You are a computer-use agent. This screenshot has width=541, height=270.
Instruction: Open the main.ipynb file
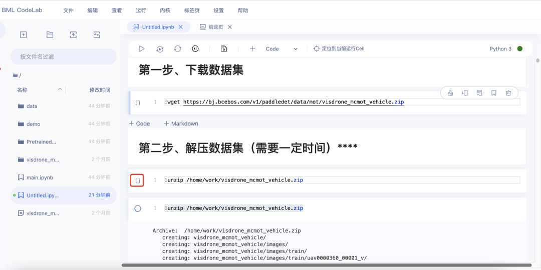coord(64,177)
